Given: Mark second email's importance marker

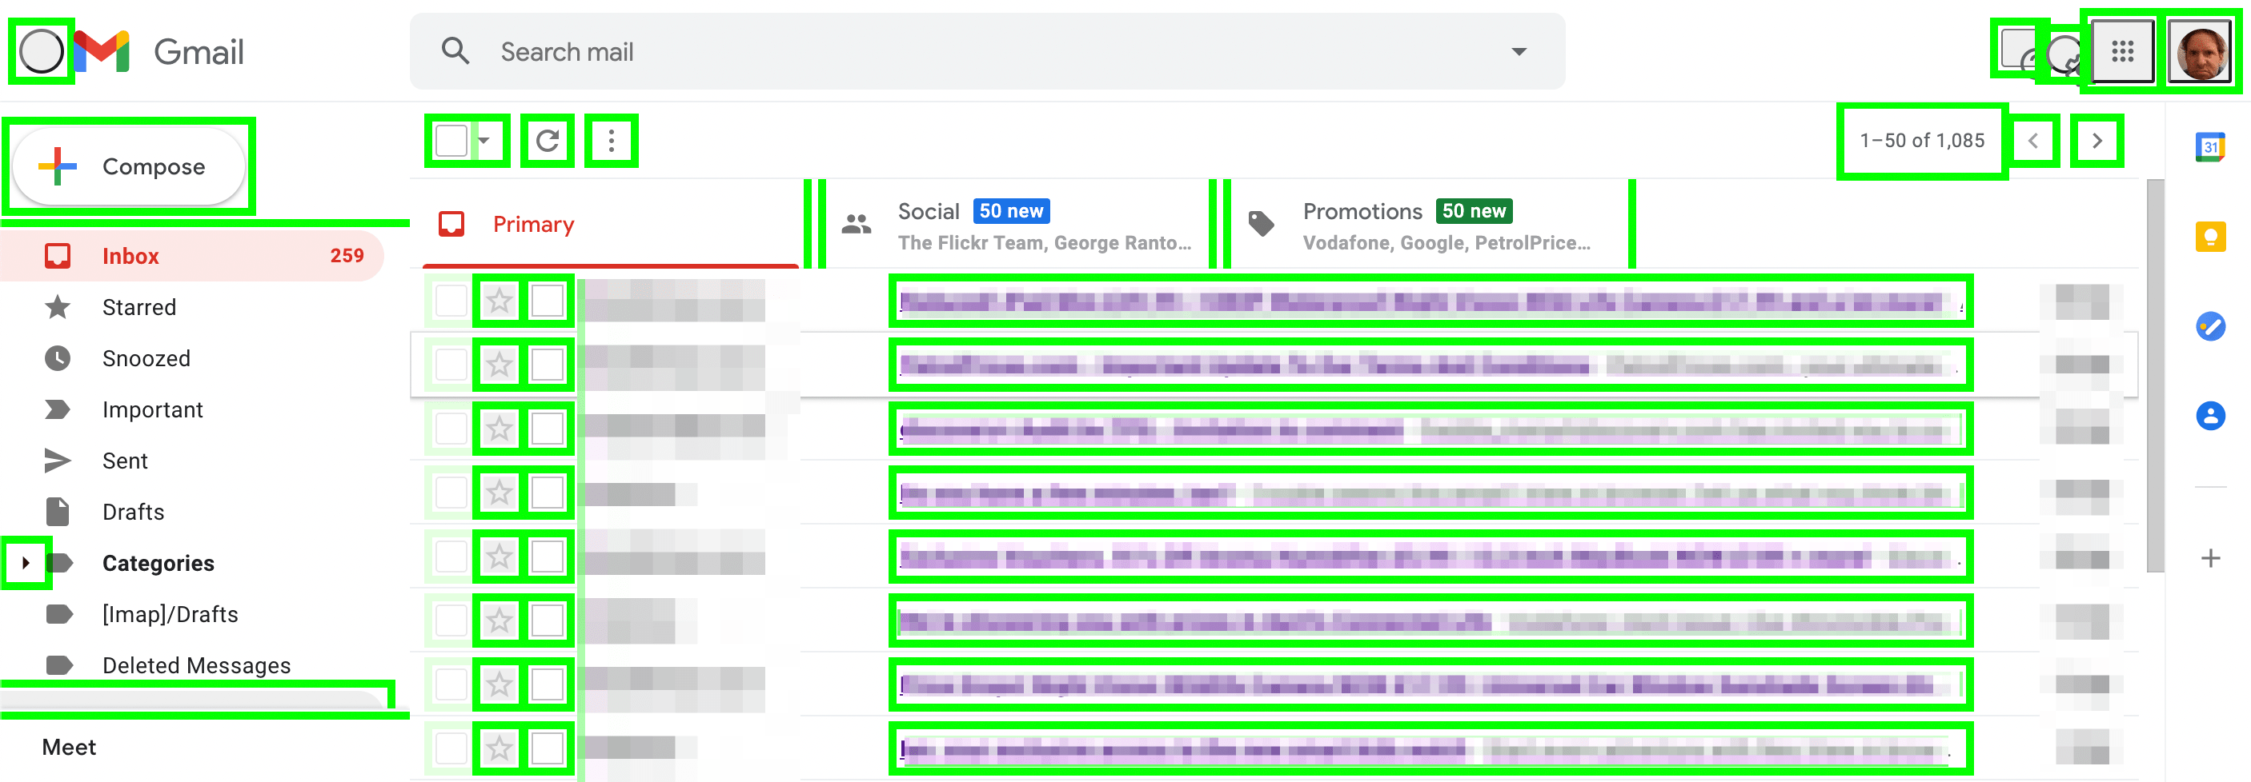Looking at the screenshot, I should (x=548, y=365).
